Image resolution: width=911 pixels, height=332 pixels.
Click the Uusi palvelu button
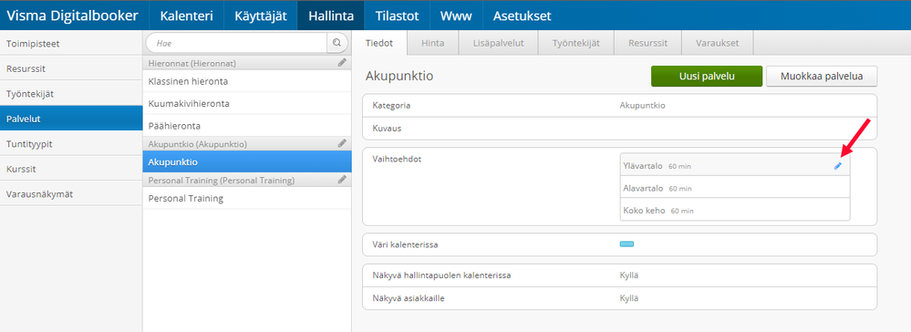tap(707, 77)
